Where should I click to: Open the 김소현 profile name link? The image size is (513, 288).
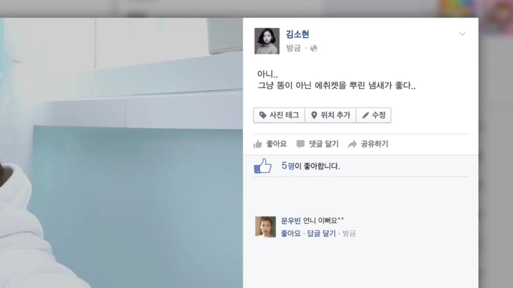(297, 34)
